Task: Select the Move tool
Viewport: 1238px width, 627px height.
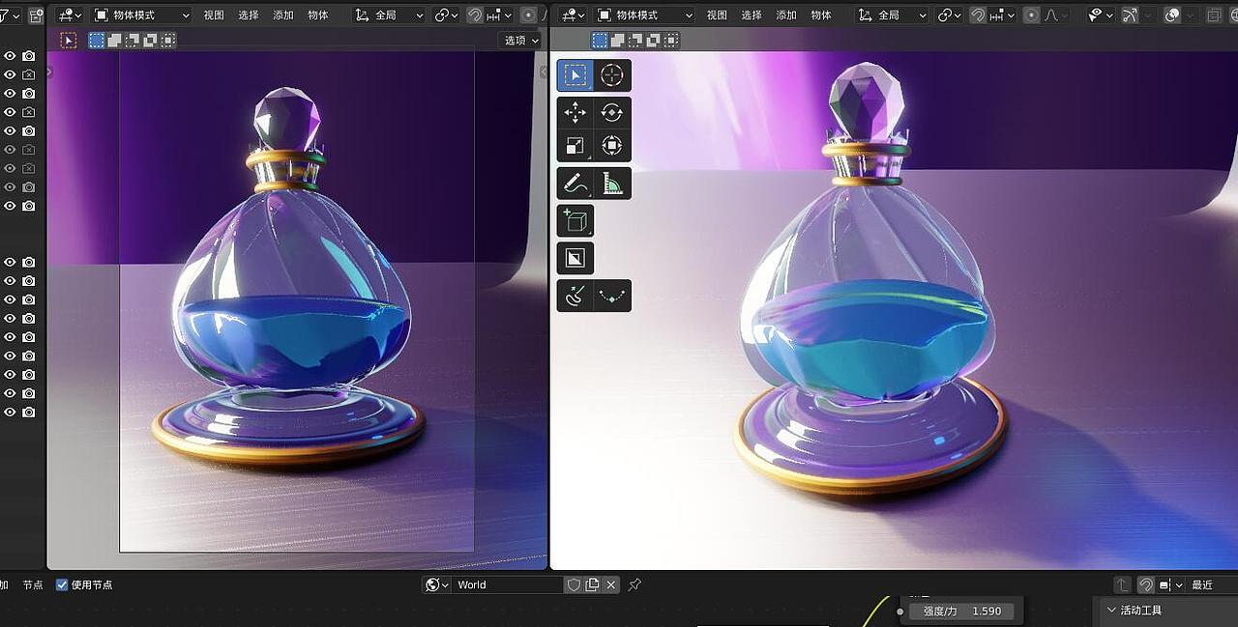Action: tap(575, 113)
